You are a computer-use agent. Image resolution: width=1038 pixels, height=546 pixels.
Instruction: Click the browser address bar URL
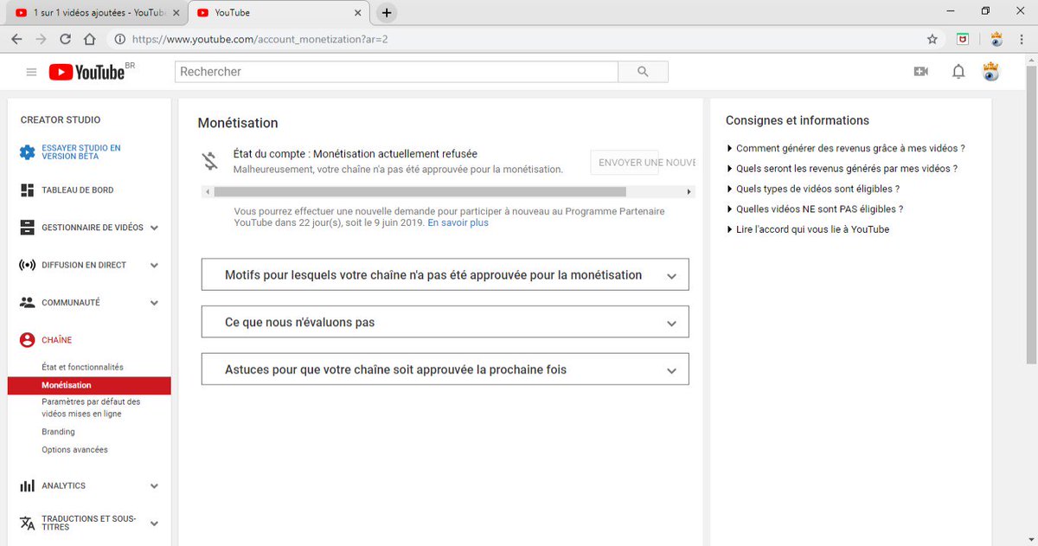click(259, 40)
